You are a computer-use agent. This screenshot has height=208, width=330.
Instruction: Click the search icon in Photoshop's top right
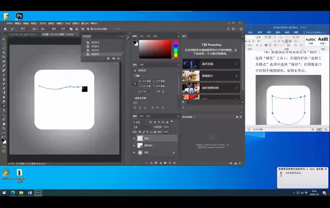click(229, 29)
